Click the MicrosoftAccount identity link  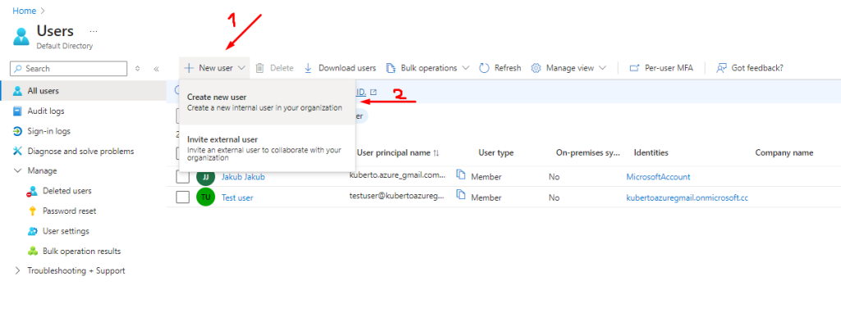[x=658, y=177]
